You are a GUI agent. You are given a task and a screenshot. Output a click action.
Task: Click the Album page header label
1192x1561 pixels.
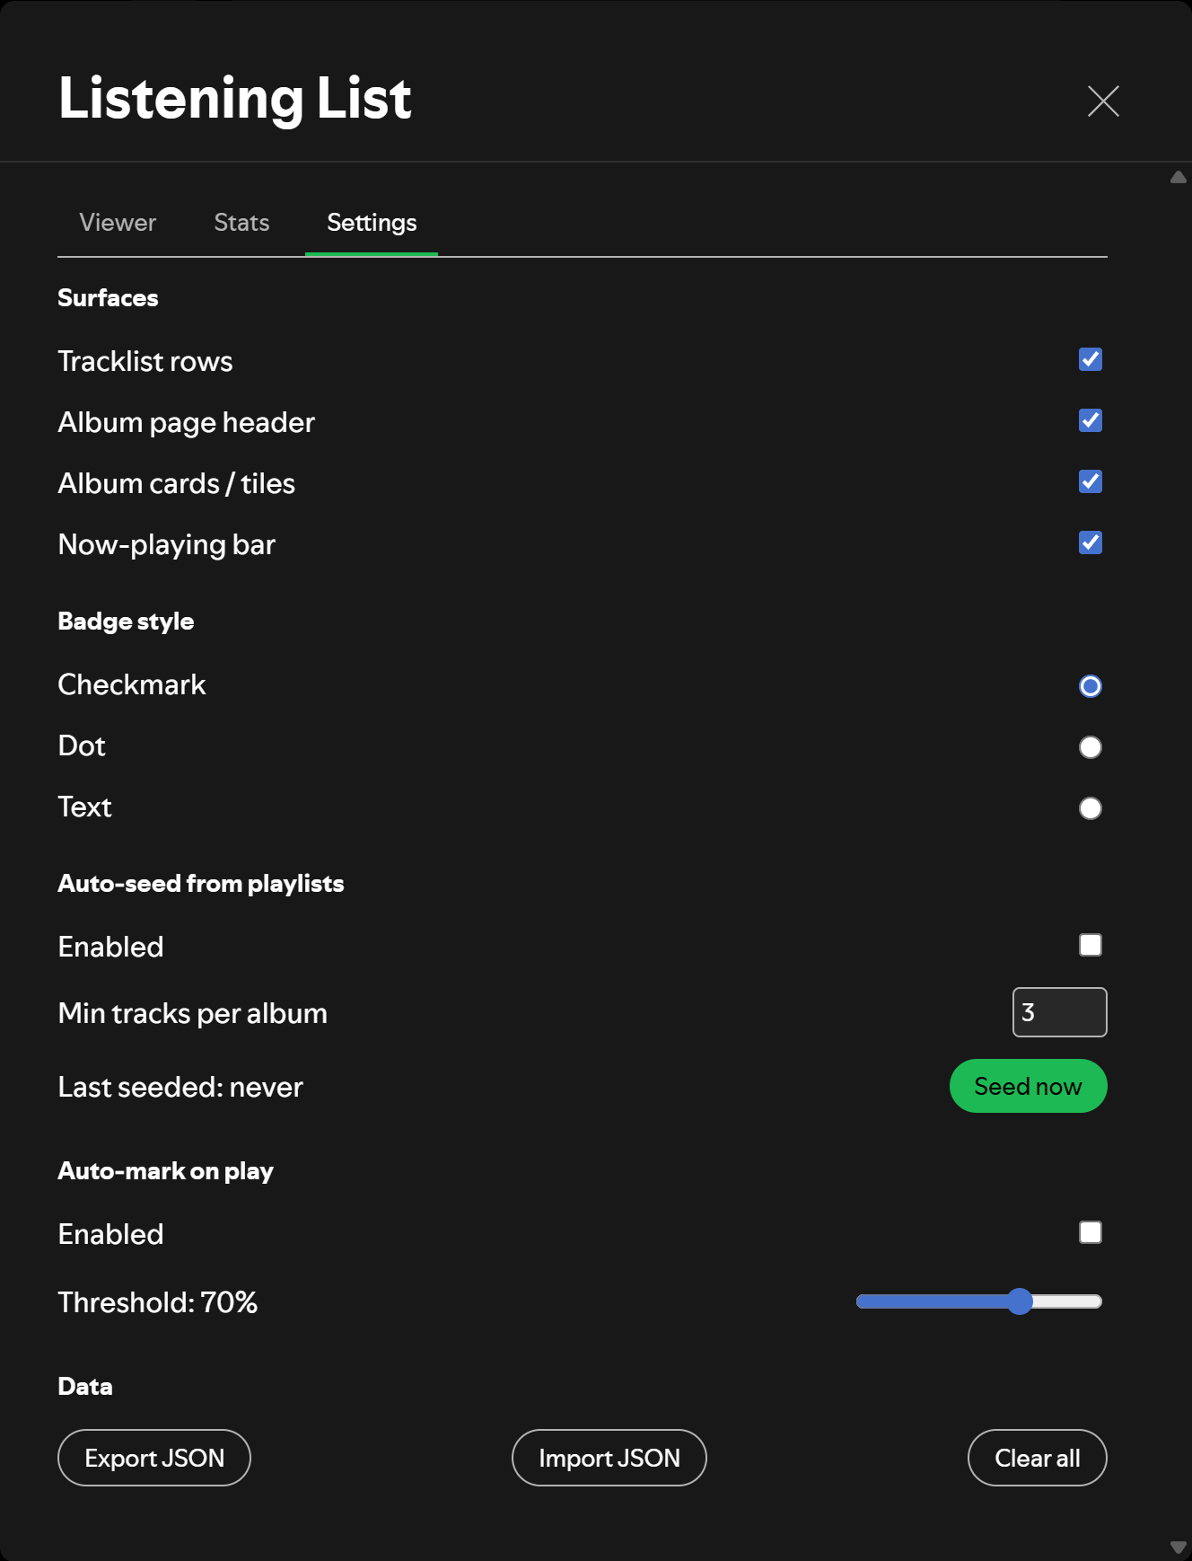(187, 422)
